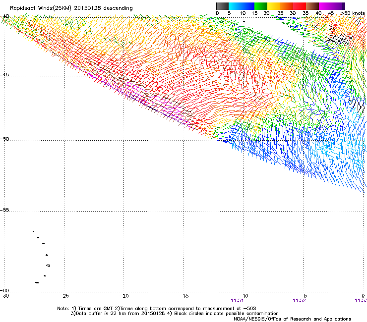Viewport: 367px width, 322px height.
Task: Click the legend scale label "40"
Action: pyautogui.click(x=318, y=13)
